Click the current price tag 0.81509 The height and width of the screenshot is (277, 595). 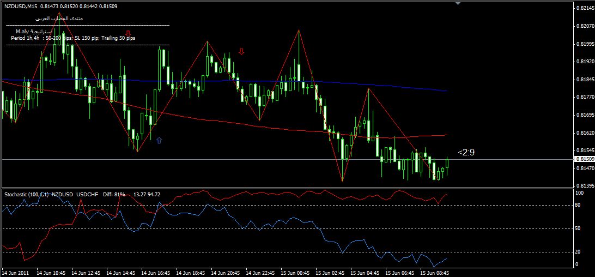[x=584, y=159]
